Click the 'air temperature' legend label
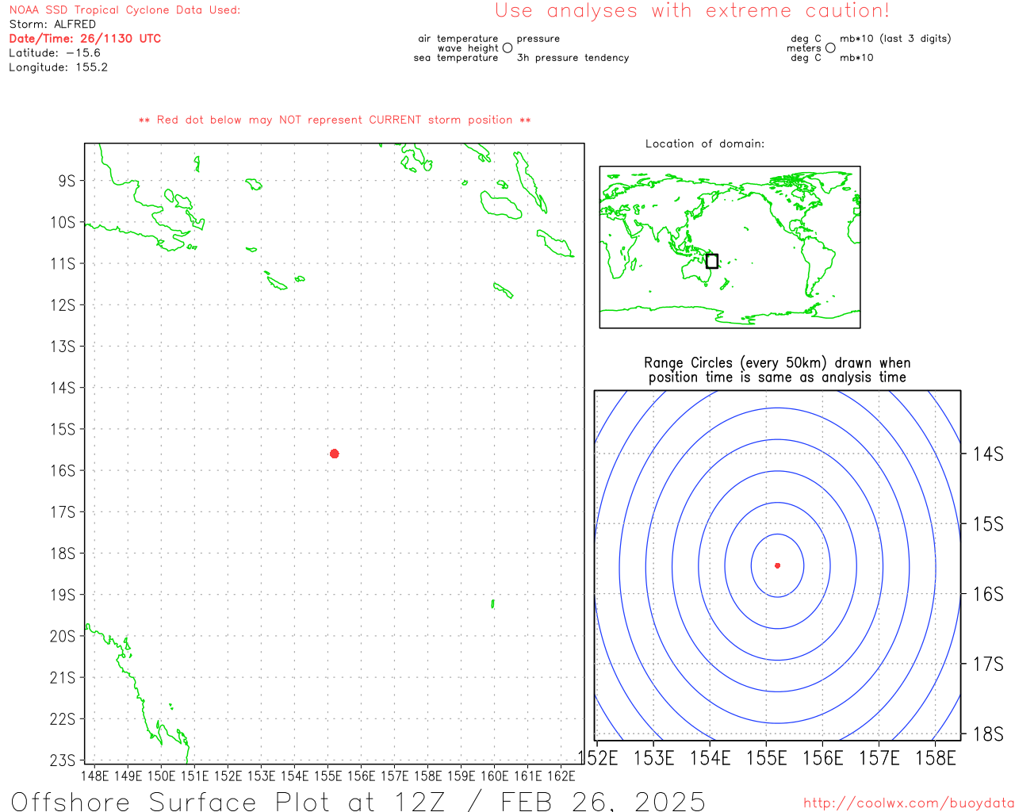The image size is (1015, 812). tap(458, 39)
